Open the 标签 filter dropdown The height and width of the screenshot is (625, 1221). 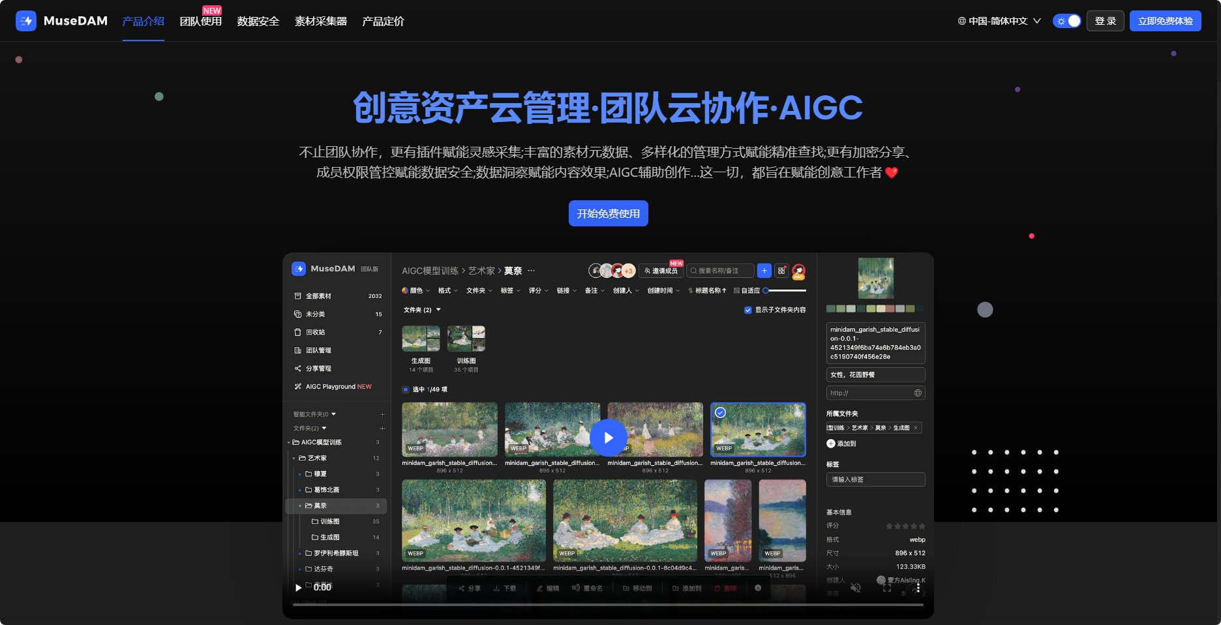pyautogui.click(x=511, y=290)
